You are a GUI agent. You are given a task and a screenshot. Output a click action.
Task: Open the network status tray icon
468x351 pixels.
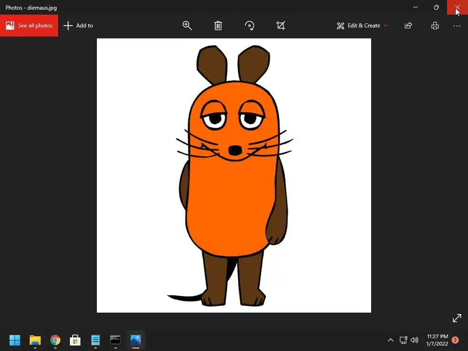click(404, 340)
